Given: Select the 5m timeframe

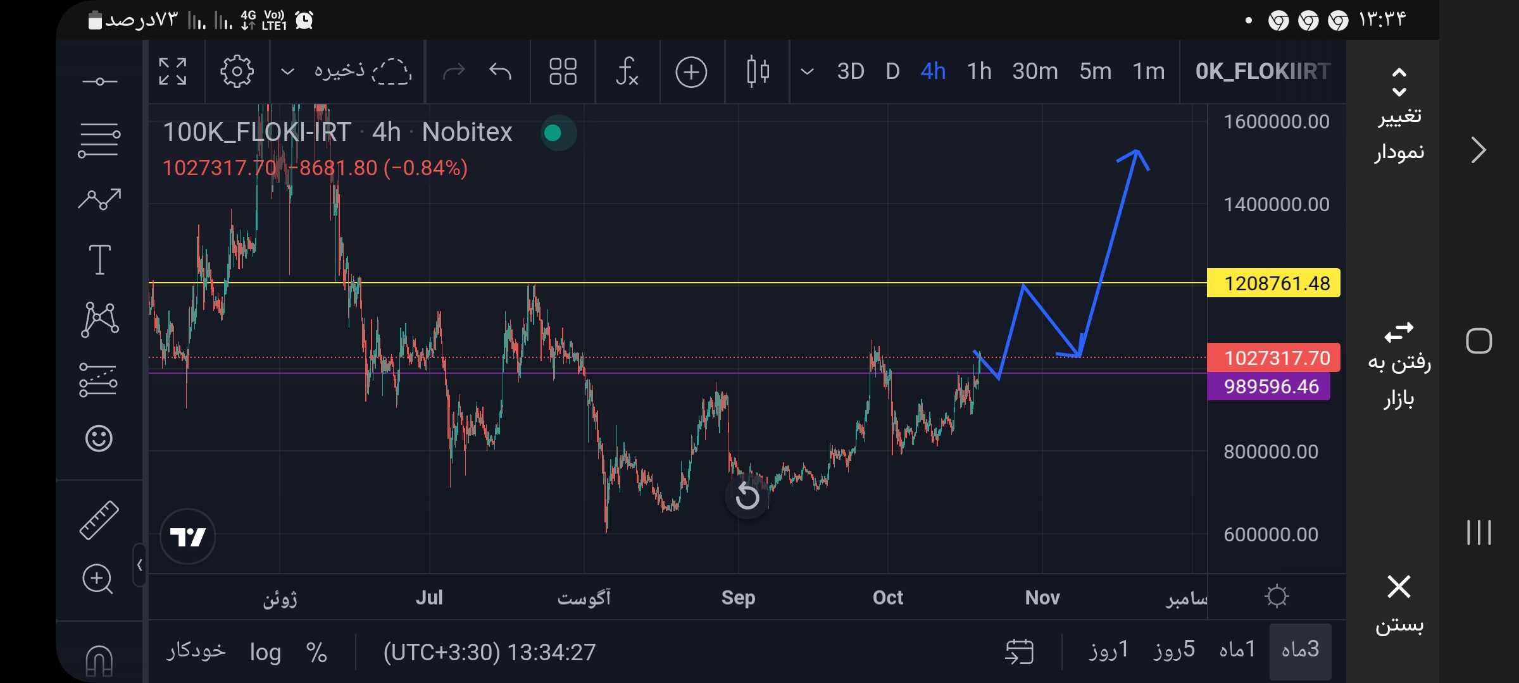Looking at the screenshot, I should pyautogui.click(x=1096, y=71).
